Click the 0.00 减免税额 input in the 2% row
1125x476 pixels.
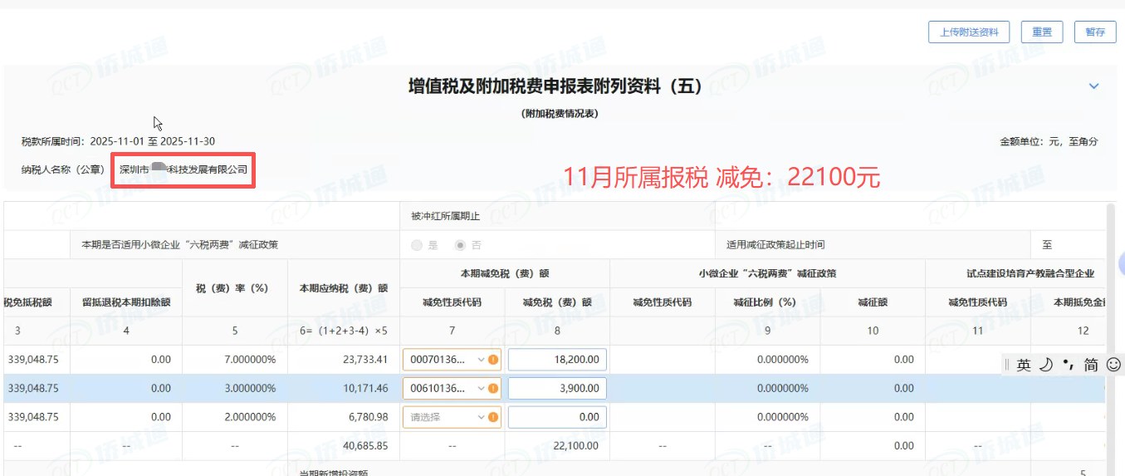(x=557, y=417)
